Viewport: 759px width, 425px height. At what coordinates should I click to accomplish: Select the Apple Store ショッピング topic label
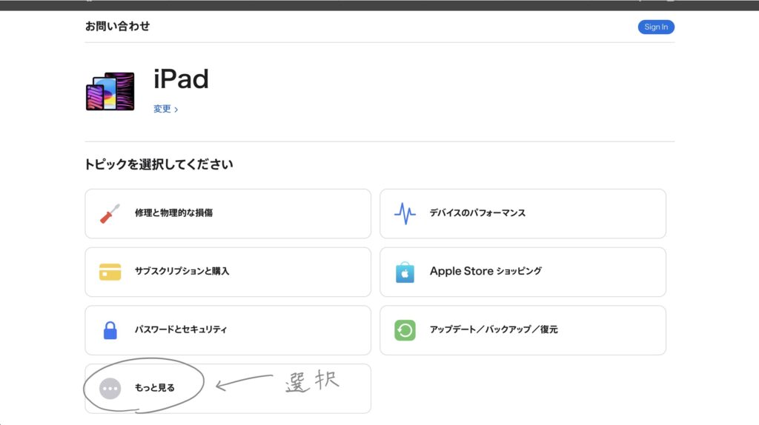coord(485,271)
